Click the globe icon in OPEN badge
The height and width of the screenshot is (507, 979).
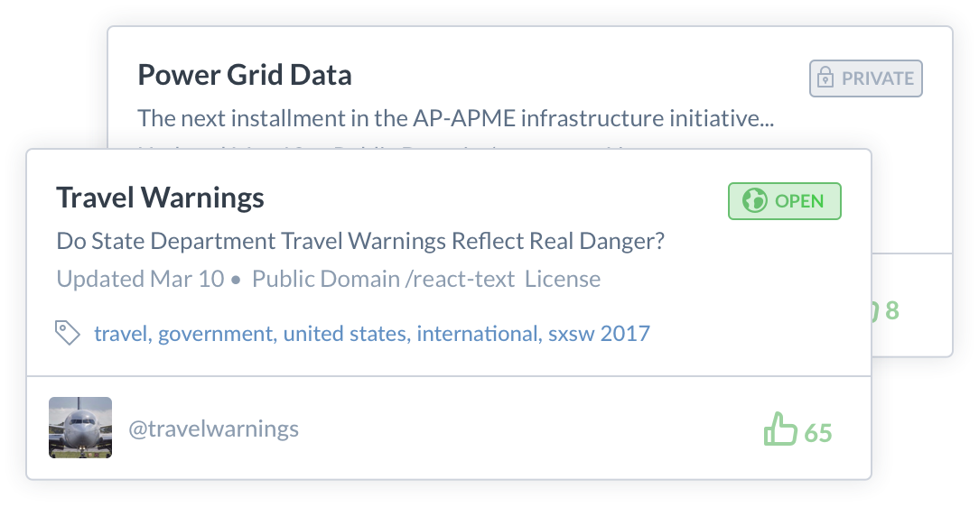tap(754, 201)
